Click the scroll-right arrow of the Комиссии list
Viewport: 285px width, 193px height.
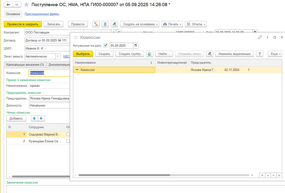[x=252, y=175]
